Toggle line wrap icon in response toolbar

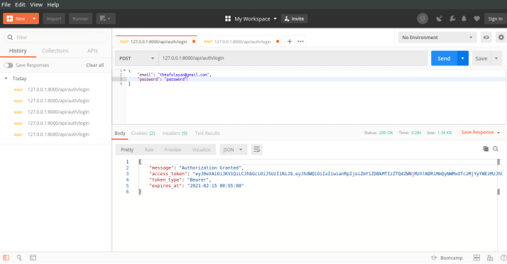[x=257, y=149]
